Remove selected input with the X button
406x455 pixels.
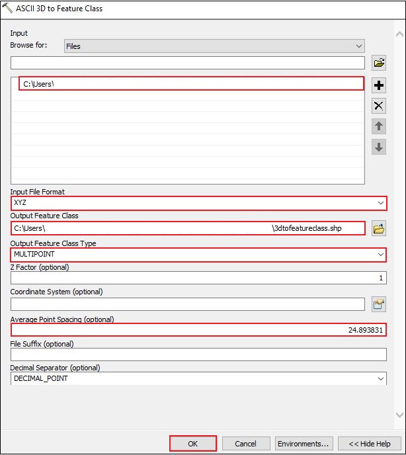379,106
